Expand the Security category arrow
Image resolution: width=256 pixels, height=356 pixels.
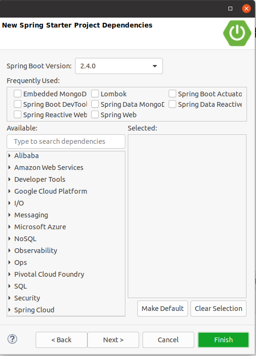9,298
